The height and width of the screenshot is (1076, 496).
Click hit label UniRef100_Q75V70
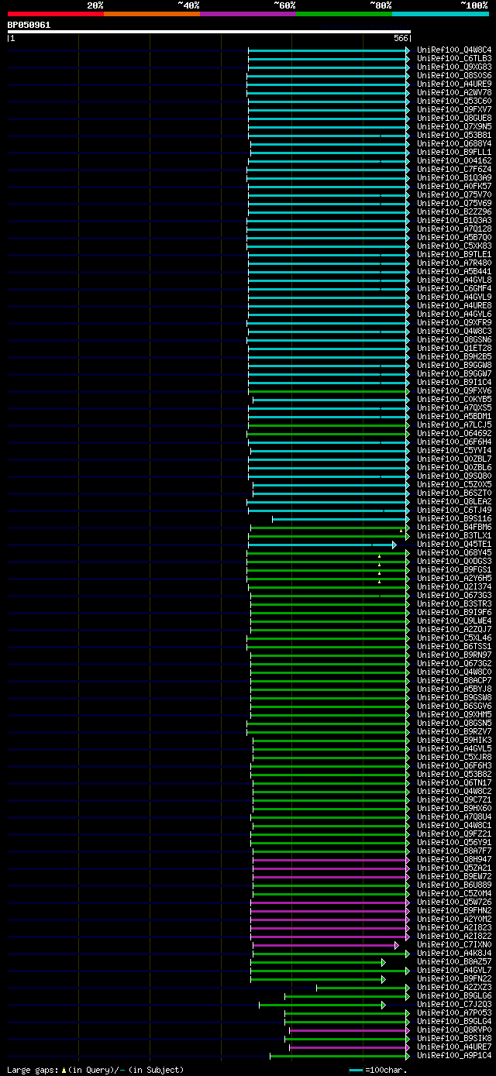point(454,194)
